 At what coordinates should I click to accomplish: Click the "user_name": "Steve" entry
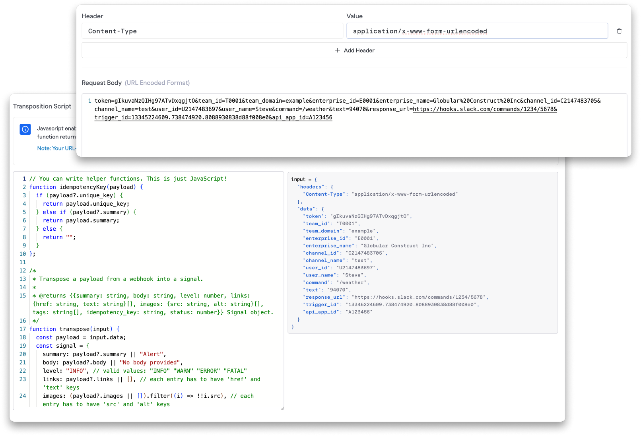pyautogui.click(x=334, y=275)
